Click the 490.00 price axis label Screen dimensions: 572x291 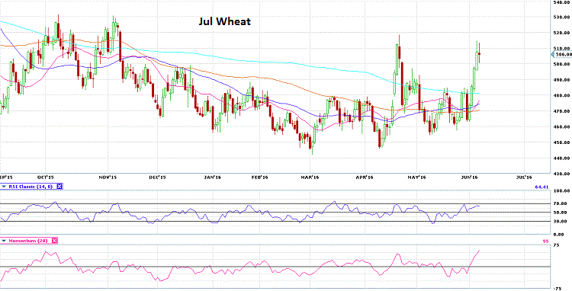pyautogui.click(x=562, y=80)
